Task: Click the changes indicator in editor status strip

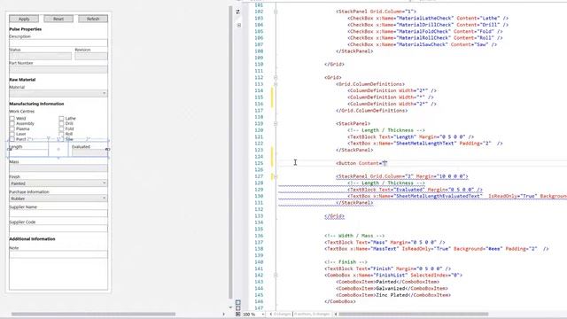Action: tap(282, 315)
